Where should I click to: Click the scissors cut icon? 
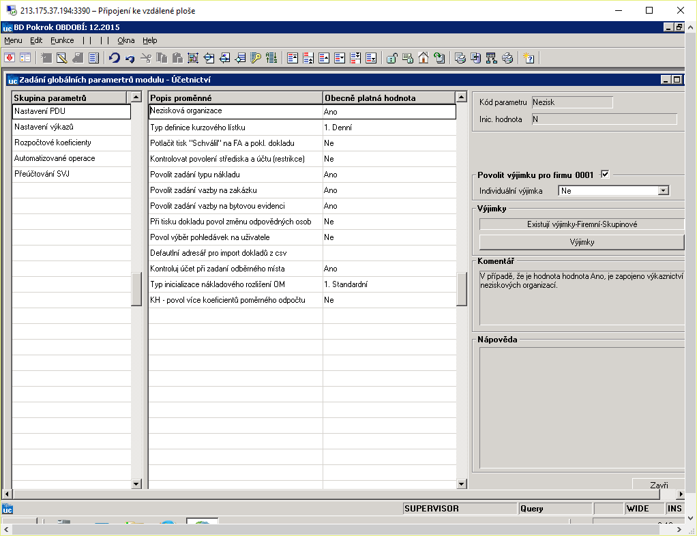coord(146,58)
